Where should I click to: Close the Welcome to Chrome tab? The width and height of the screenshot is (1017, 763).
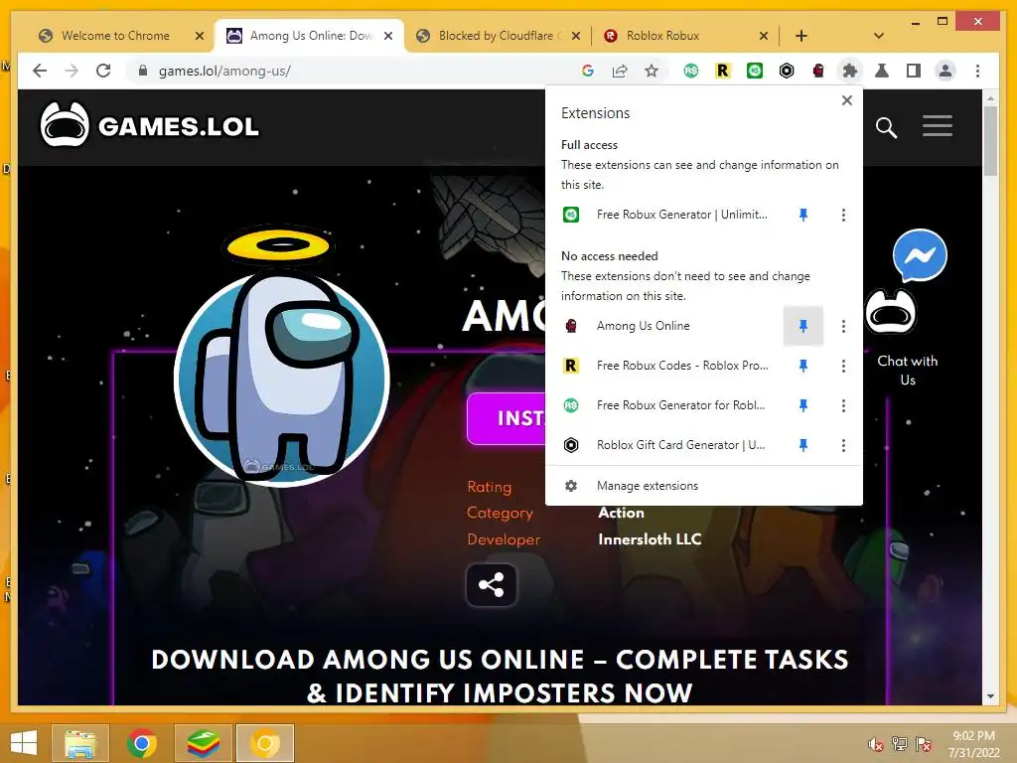click(200, 36)
